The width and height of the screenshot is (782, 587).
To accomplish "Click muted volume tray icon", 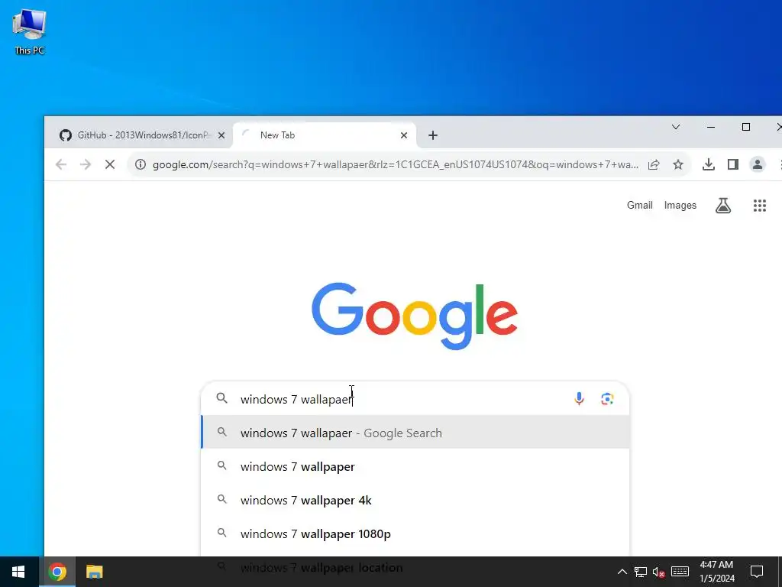I will 659,572.
